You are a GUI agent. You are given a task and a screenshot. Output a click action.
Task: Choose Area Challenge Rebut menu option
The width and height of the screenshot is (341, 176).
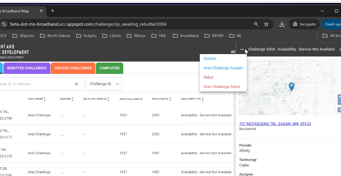coord(222,87)
